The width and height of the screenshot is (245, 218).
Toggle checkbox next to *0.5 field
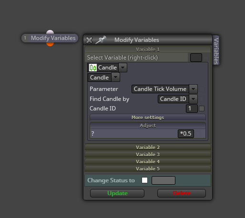[x=198, y=134]
